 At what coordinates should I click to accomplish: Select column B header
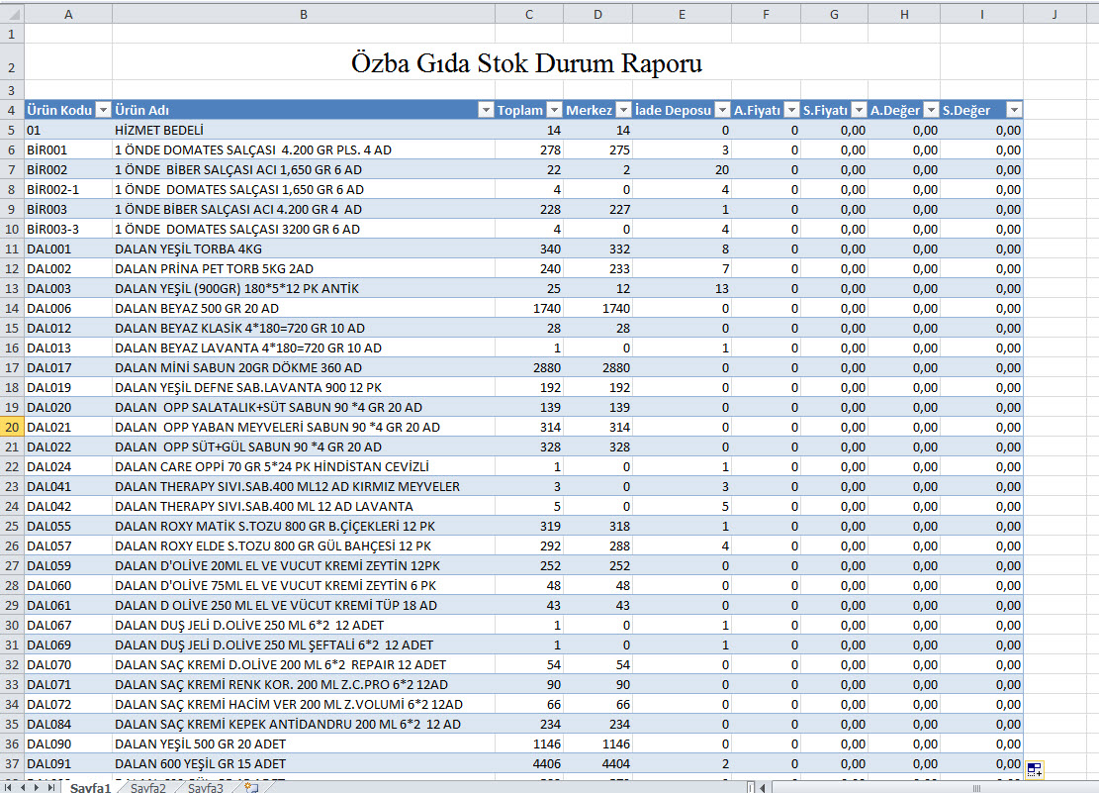point(304,14)
